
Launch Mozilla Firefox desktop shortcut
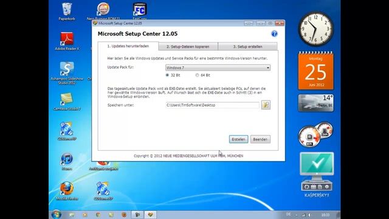67,191
